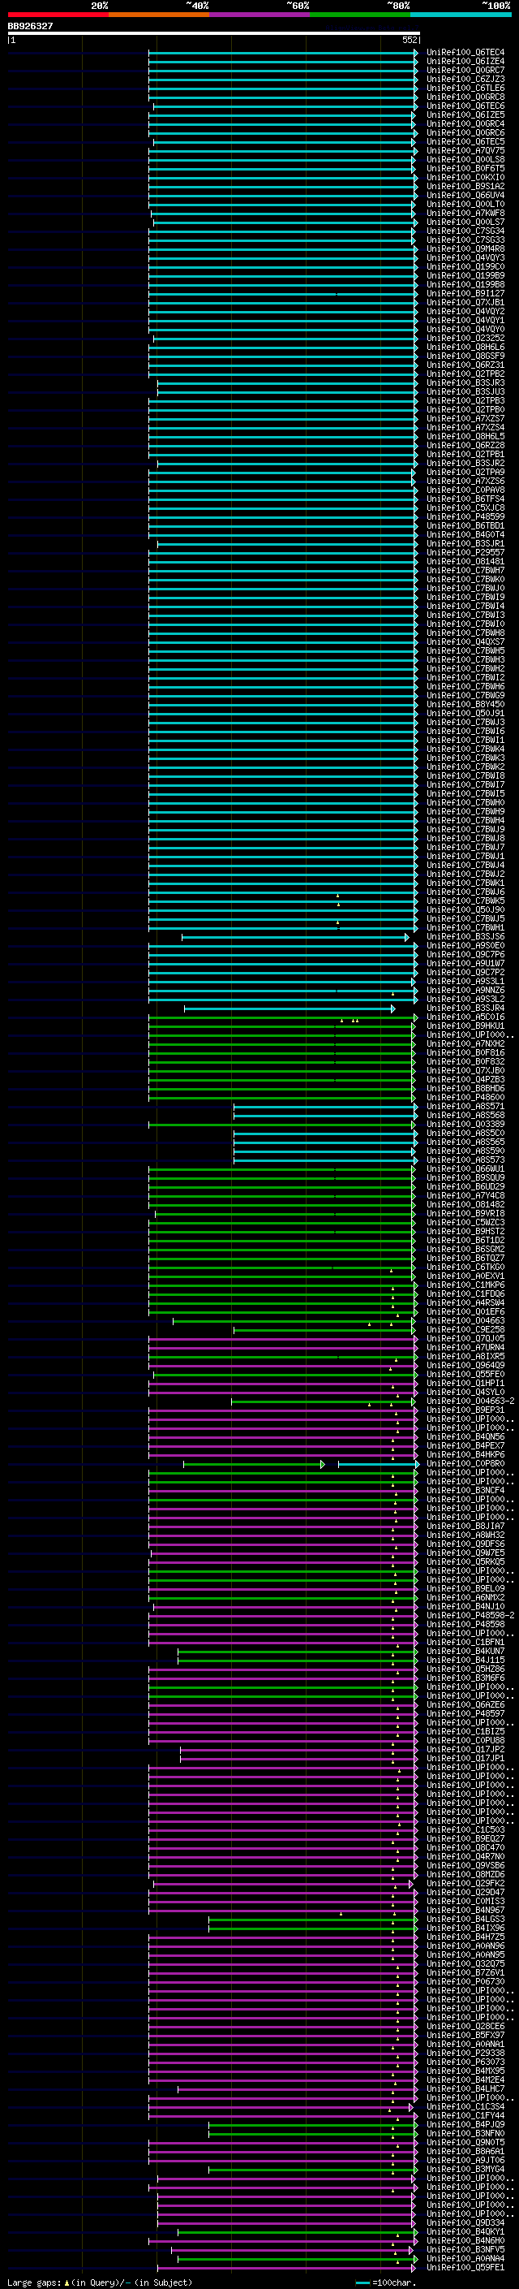Click the short cyan alignment bar for B3SJS6
Viewport: 519px width, 2289px height.
coord(295,938)
